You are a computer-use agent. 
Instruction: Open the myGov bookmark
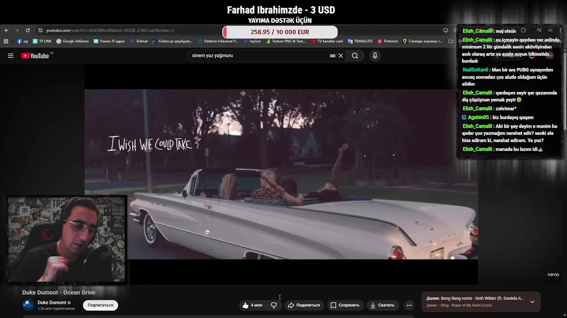252,41
